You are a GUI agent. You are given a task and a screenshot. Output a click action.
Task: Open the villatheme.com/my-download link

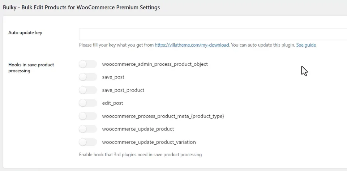192,45
